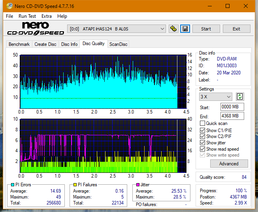Image resolution: width=258 pixels, height=212 pixels.
Task: Click the Speed value 2.99 X
Action: point(241,203)
